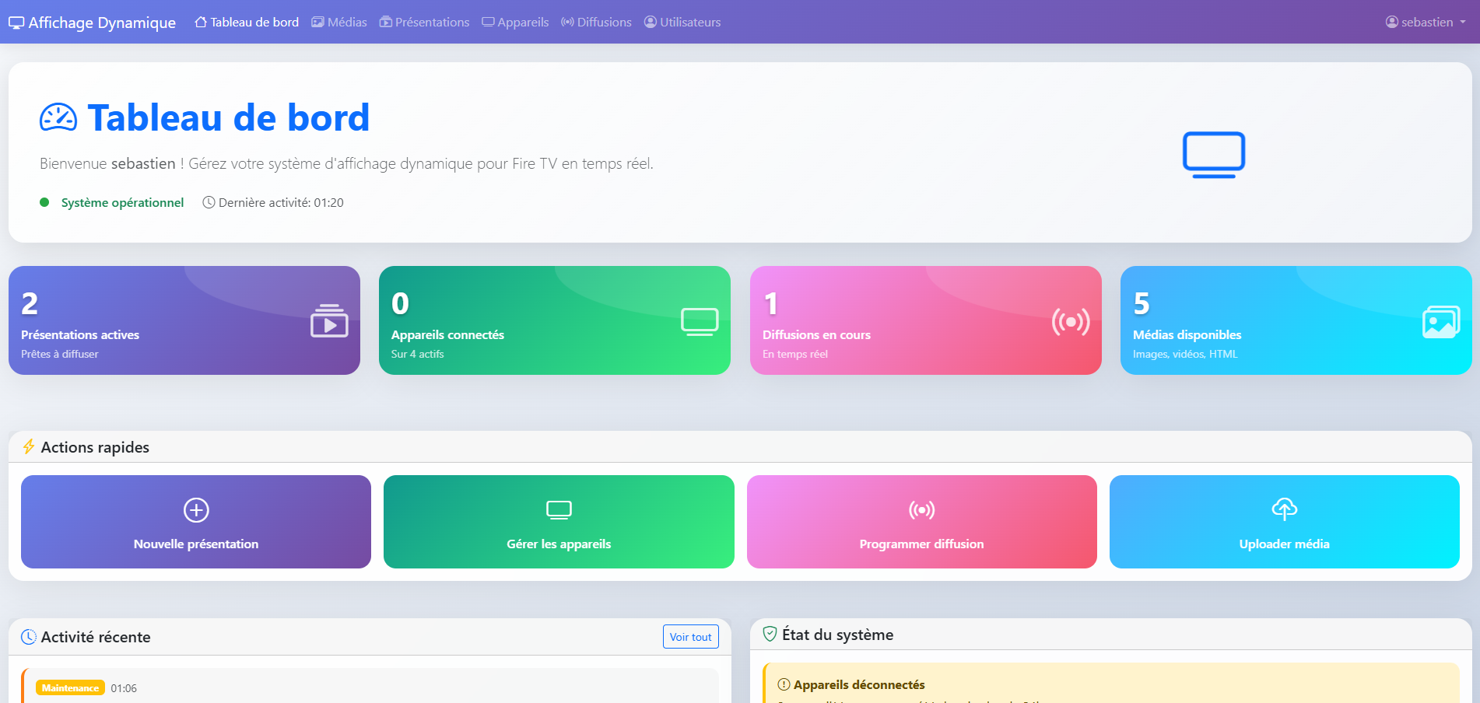
Task: Click the images icon on Médias disponibles card
Action: (1440, 321)
